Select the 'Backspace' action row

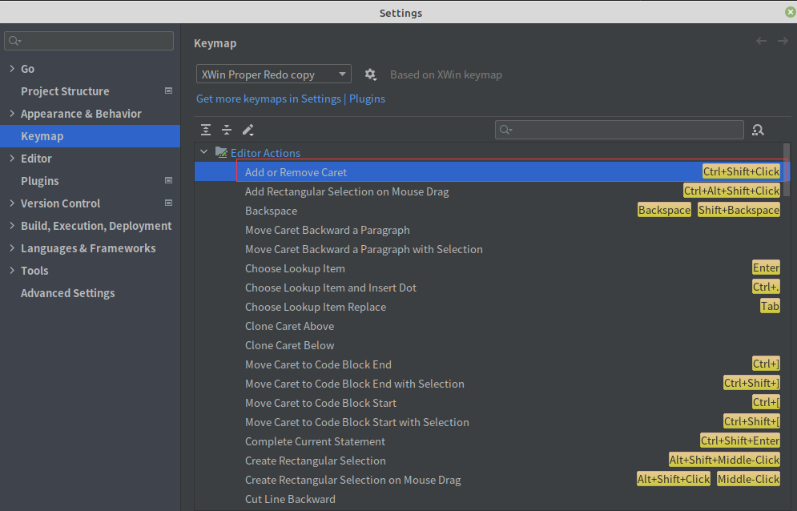coord(488,211)
